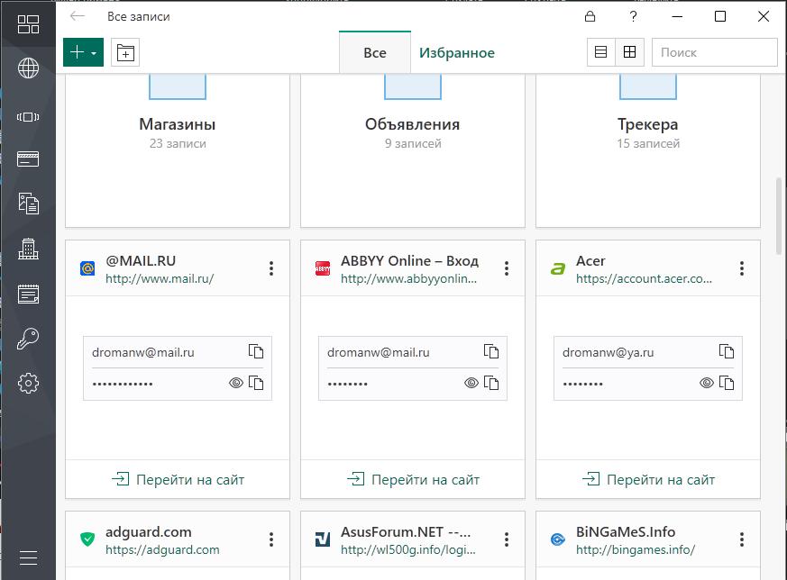Open help with the question mark icon
Screen dimensions: 787x580
click(x=634, y=16)
